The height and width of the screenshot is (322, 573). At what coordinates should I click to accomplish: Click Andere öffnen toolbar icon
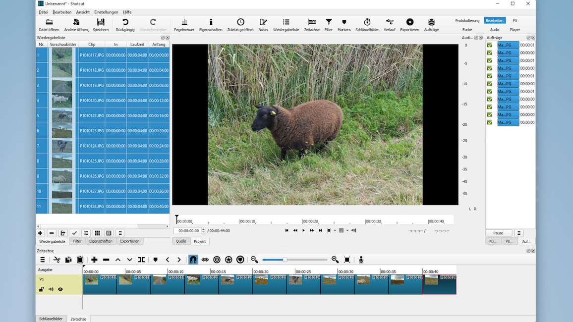(76, 25)
